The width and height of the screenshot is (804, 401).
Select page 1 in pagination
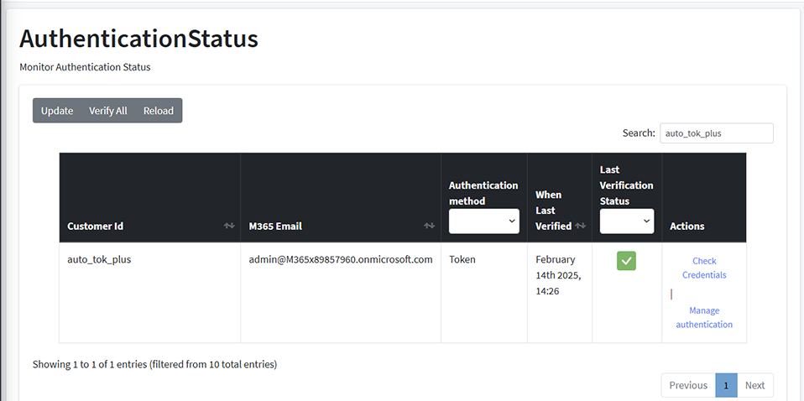pyautogui.click(x=726, y=385)
